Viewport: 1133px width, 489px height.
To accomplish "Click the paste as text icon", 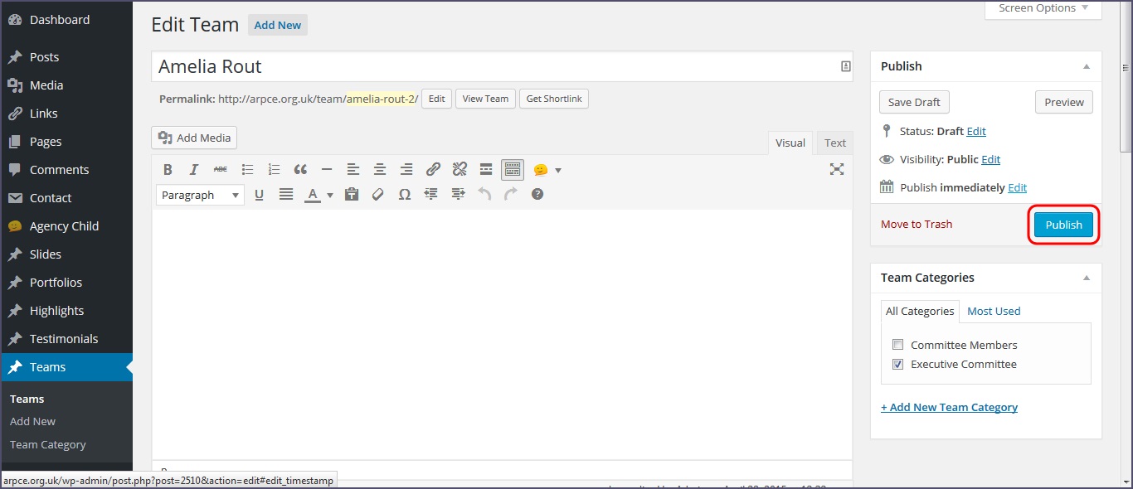I will [352, 195].
